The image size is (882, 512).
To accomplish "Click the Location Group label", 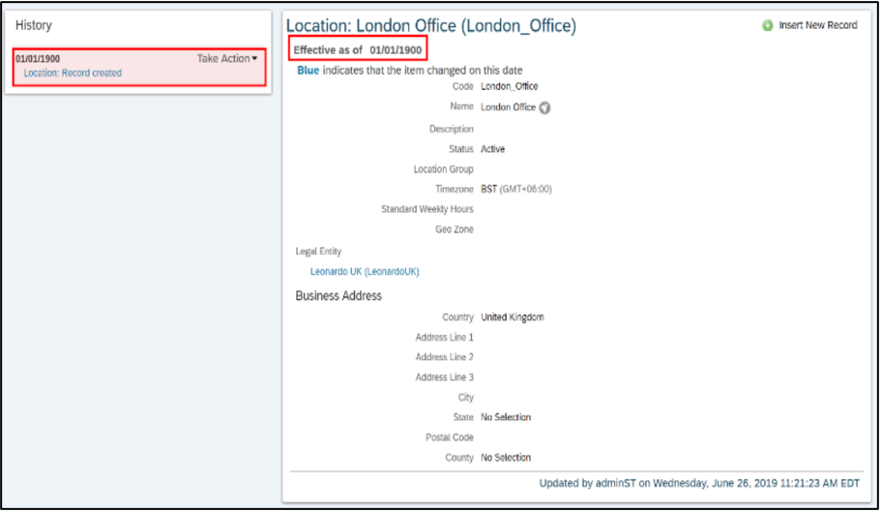I will pos(443,169).
